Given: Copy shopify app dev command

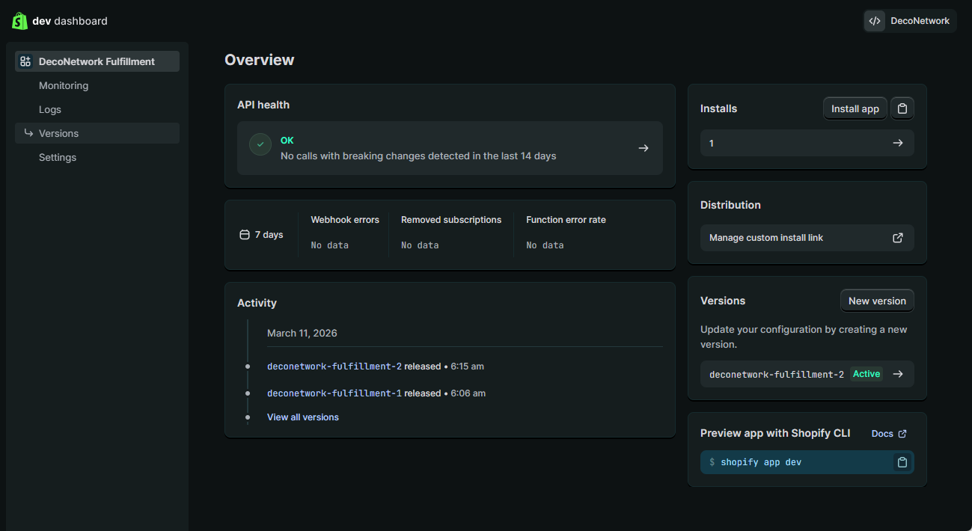Looking at the screenshot, I should click(902, 462).
